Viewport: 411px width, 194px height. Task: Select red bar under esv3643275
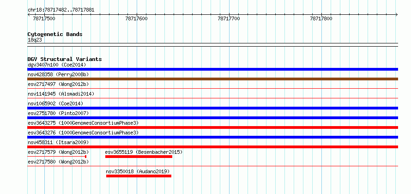[x=212, y=127]
